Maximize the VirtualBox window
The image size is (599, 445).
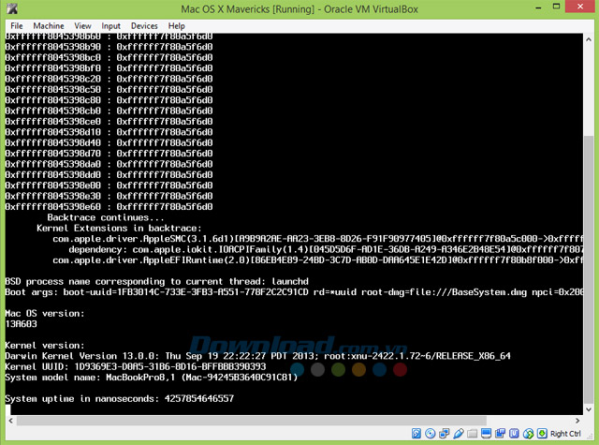point(557,7)
